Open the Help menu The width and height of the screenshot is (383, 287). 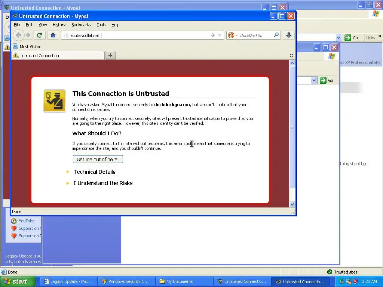coord(115,25)
